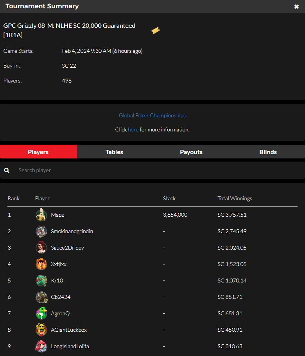Select player name Cb2424

[x=61, y=297]
